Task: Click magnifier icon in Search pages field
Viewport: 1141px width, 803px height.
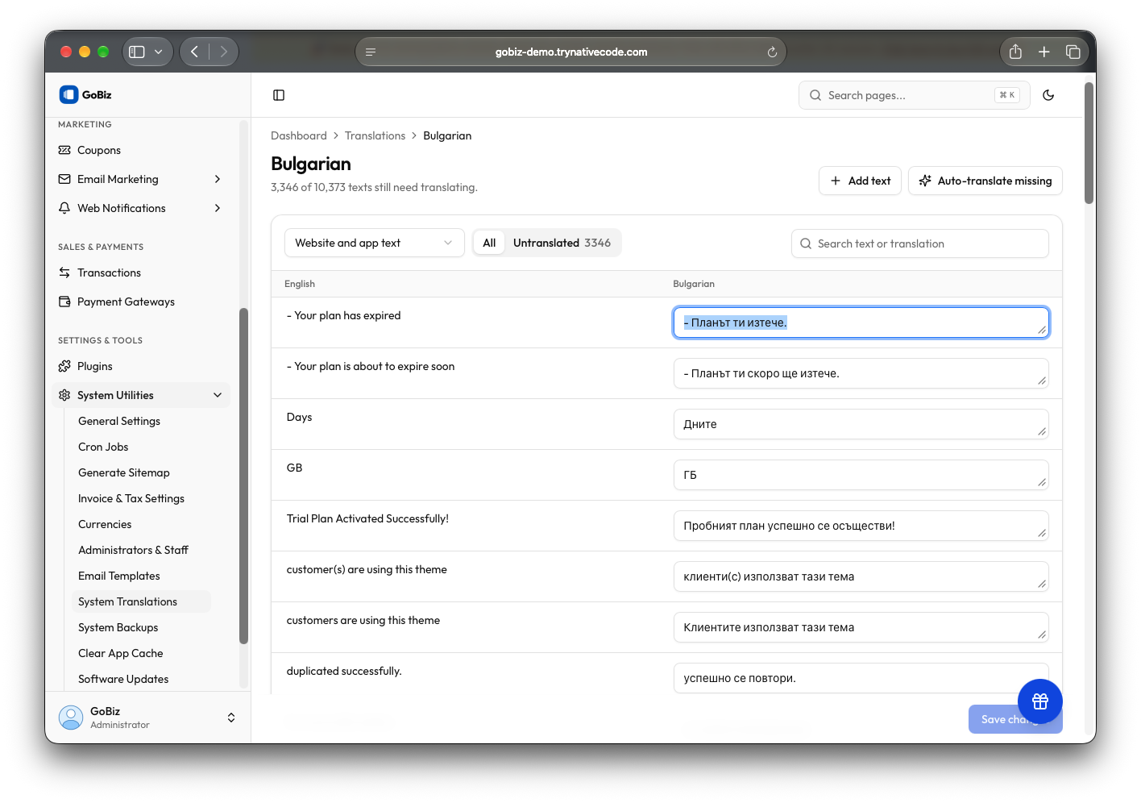Action: click(x=815, y=95)
